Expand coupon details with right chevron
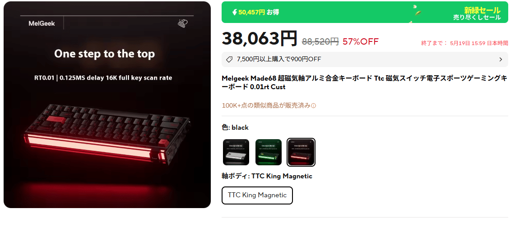Viewport: 515px width, 227px height. 501,59
